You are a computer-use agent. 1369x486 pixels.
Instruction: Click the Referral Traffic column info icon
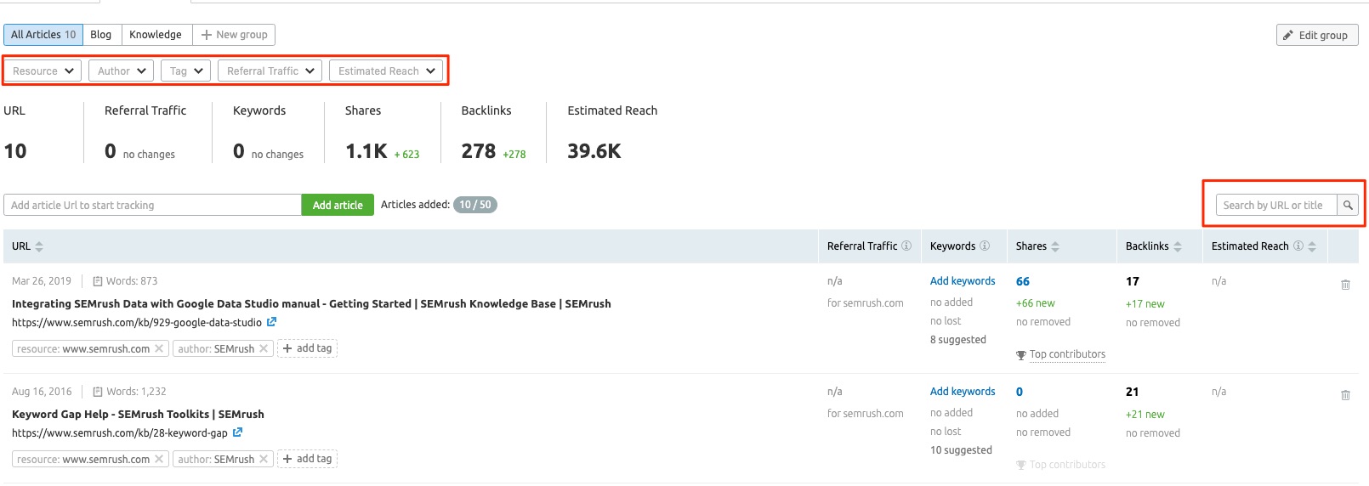[x=906, y=246]
